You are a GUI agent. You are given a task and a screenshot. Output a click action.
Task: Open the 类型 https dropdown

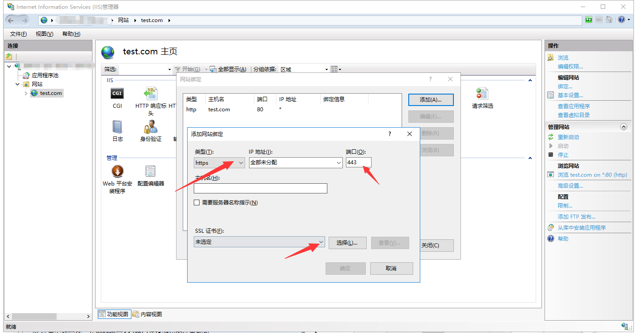(219, 163)
